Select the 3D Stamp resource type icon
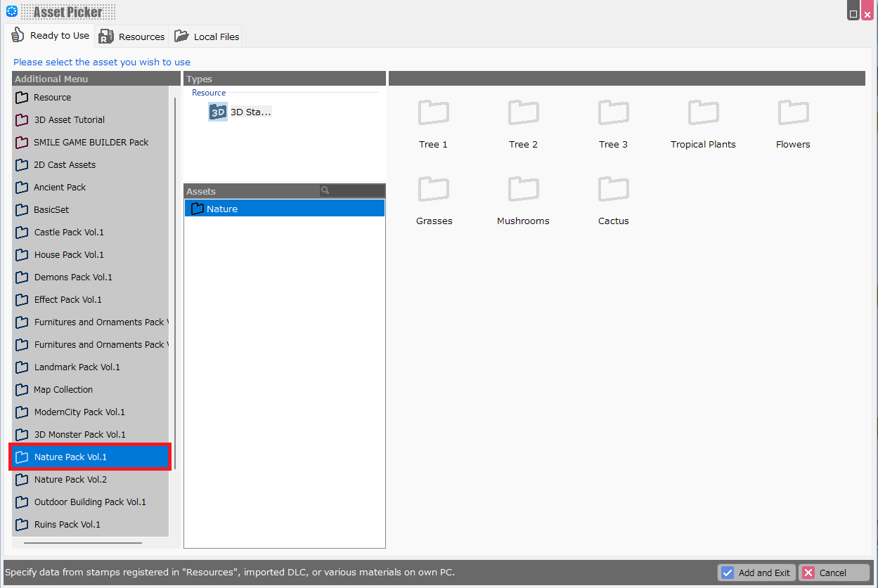Image resolution: width=878 pixels, height=588 pixels. (218, 112)
